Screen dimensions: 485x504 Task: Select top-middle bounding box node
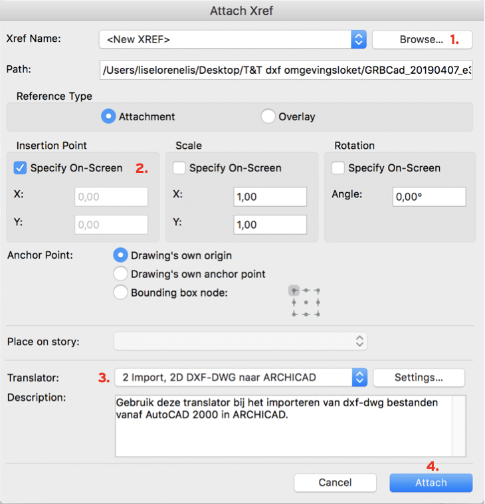click(306, 291)
